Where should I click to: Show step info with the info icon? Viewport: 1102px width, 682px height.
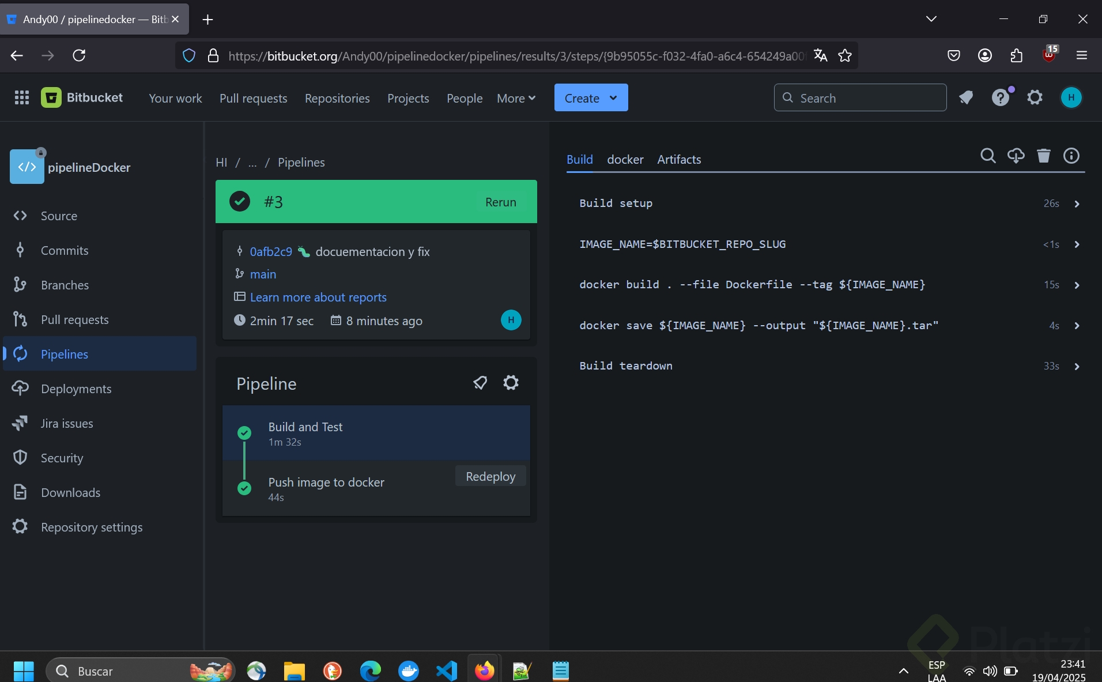1071,156
